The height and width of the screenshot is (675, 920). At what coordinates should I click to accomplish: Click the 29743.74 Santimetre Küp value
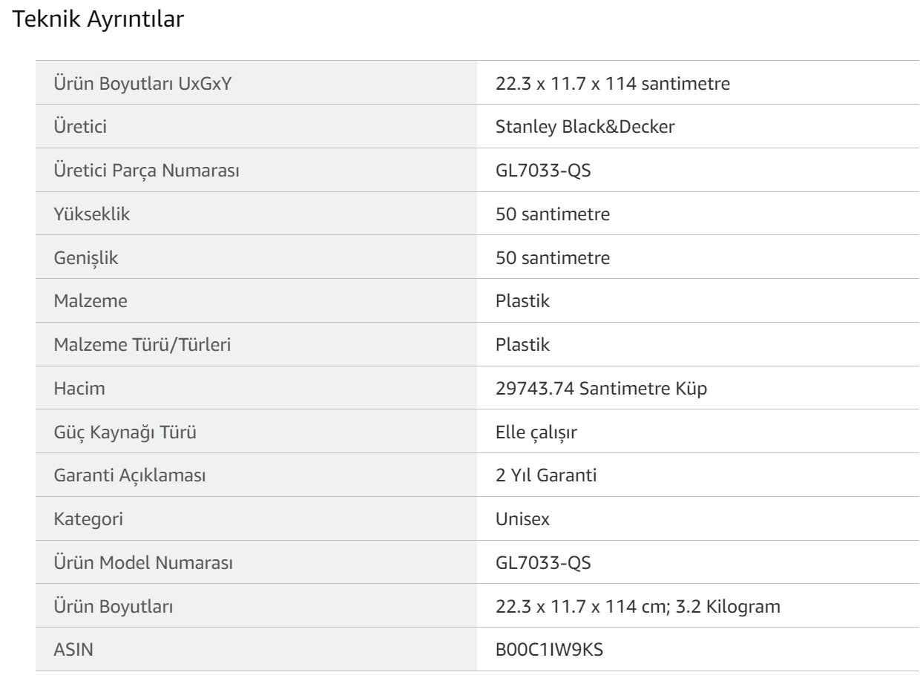[x=602, y=389]
